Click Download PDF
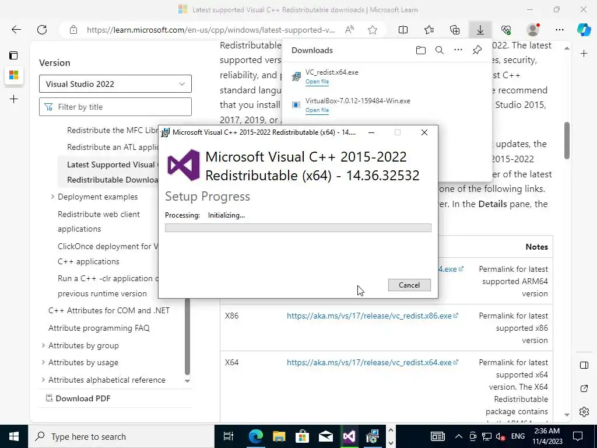Viewport: 597px width, 448px height. (x=78, y=398)
